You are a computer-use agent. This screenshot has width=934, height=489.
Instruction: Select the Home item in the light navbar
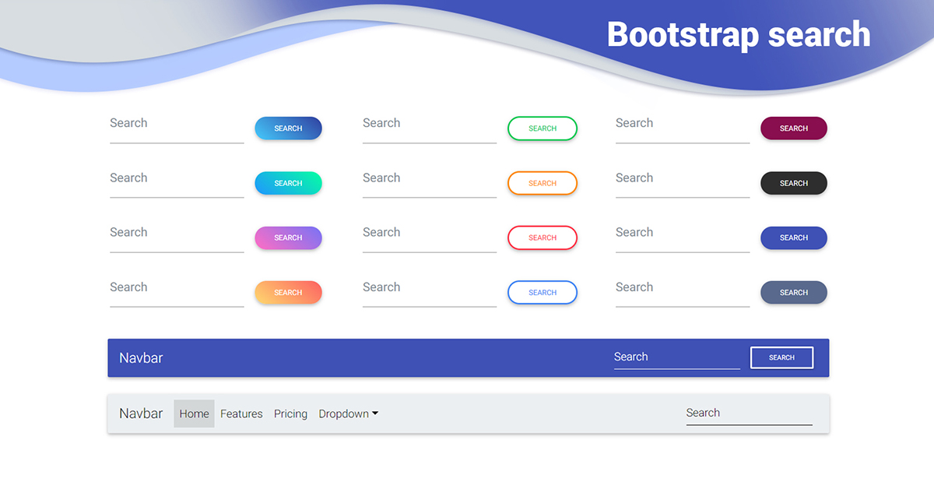point(194,413)
